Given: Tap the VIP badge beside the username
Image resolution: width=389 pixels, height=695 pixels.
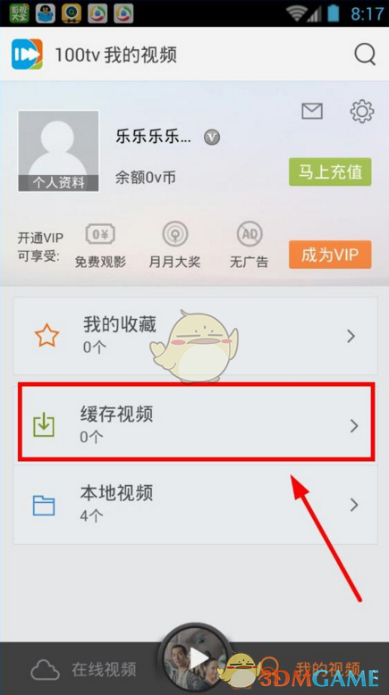Looking at the screenshot, I should point(212,138).
